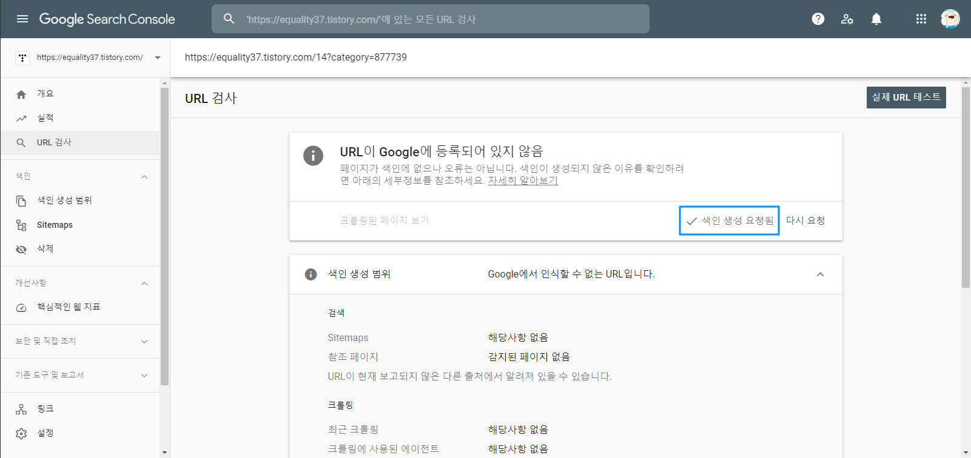Viewport: 971px width, 458px height.
Task: Click the 최근 크롤링 label
Action: click(353, 430)
